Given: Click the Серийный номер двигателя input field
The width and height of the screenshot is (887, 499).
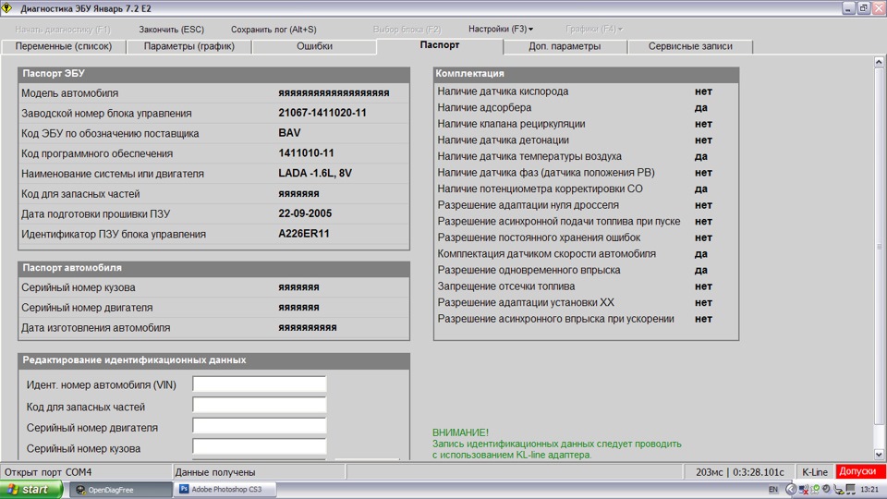Looking at the screenshot, I should 259,426.
